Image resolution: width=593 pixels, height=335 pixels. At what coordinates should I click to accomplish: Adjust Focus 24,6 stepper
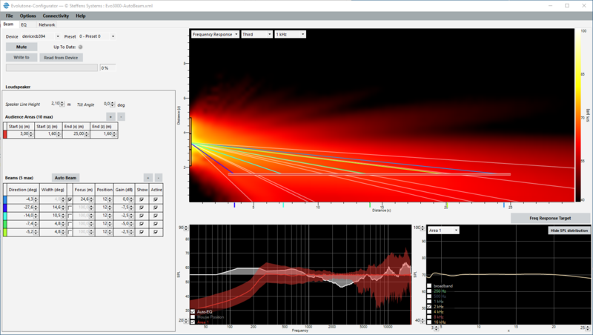coord(91,199)
